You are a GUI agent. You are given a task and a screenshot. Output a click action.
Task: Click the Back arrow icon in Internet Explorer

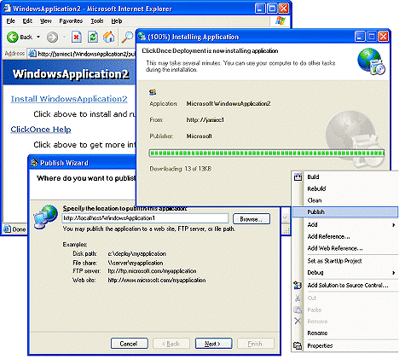(12, 38)
